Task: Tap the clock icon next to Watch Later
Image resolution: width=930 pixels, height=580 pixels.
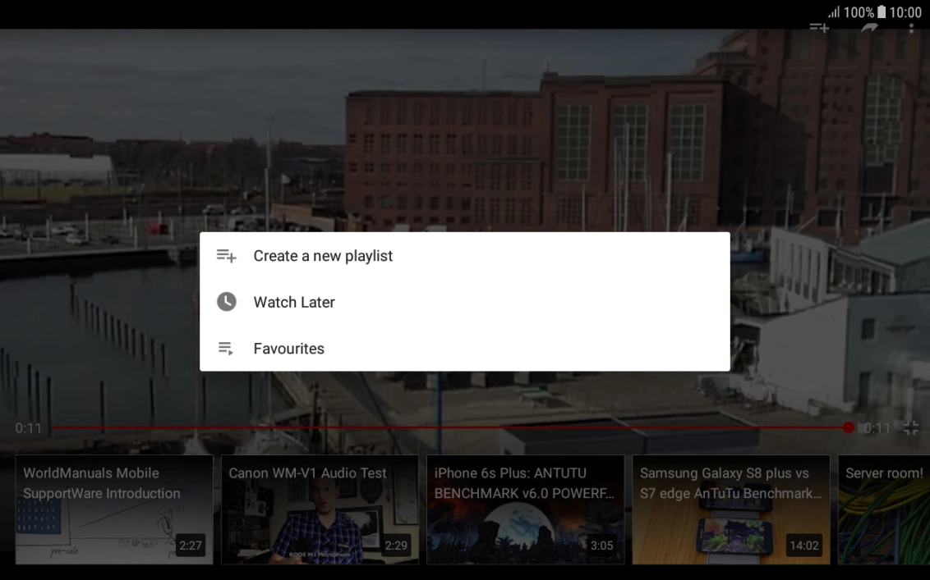Action: point(226,302)
